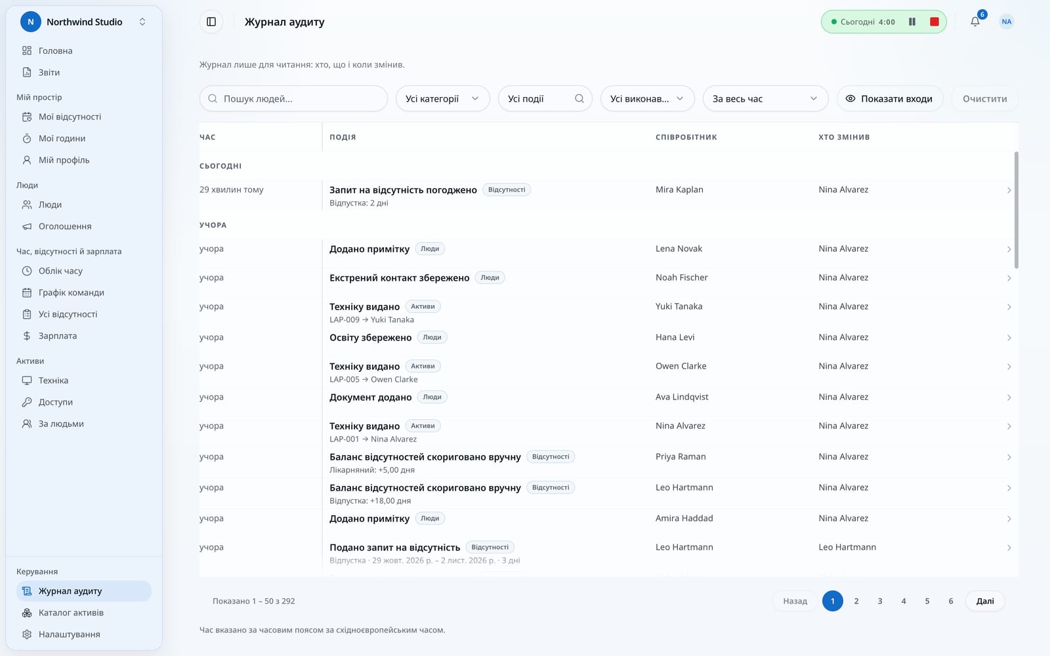Image resolution: width=1050 pixels, height=656 pixels.
Task: Open Мої години page
Action: point(84,138)
